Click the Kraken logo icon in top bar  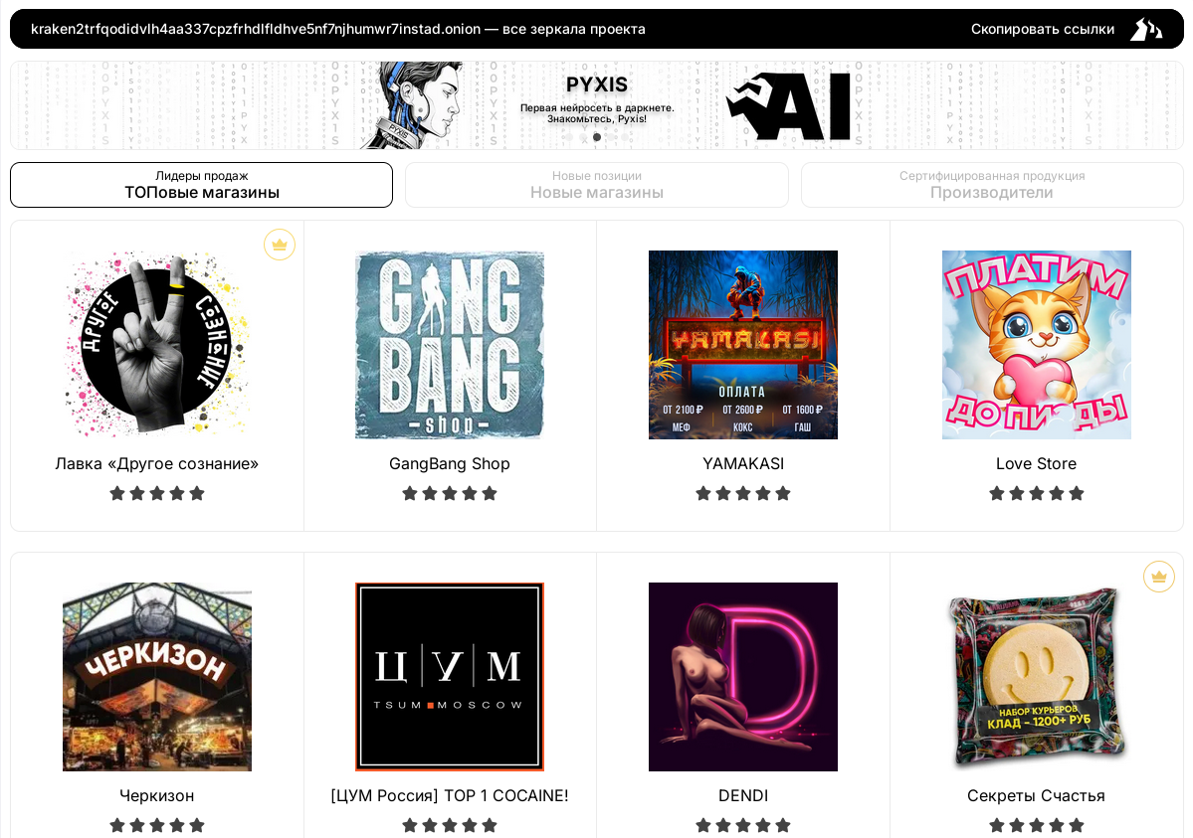[1146, 29]
